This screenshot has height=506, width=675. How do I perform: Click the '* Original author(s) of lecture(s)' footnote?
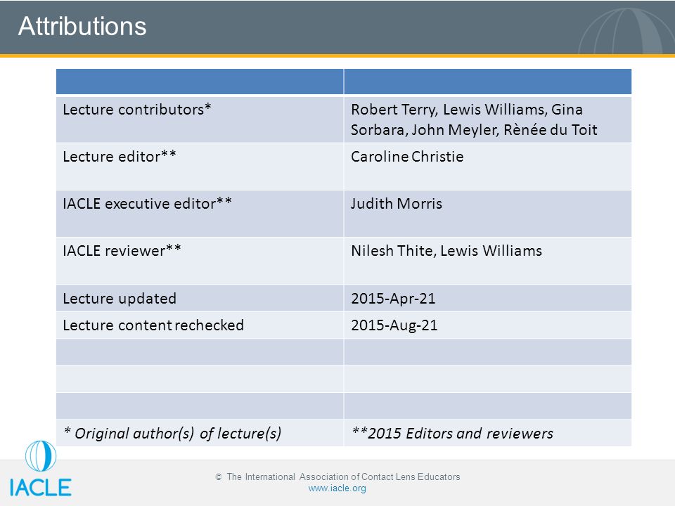[200, 433]
